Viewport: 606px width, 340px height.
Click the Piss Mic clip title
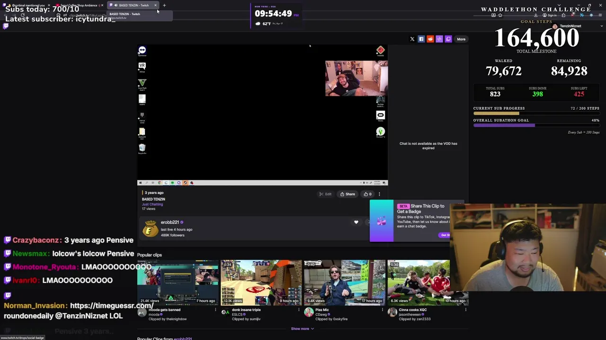point(322,310)
